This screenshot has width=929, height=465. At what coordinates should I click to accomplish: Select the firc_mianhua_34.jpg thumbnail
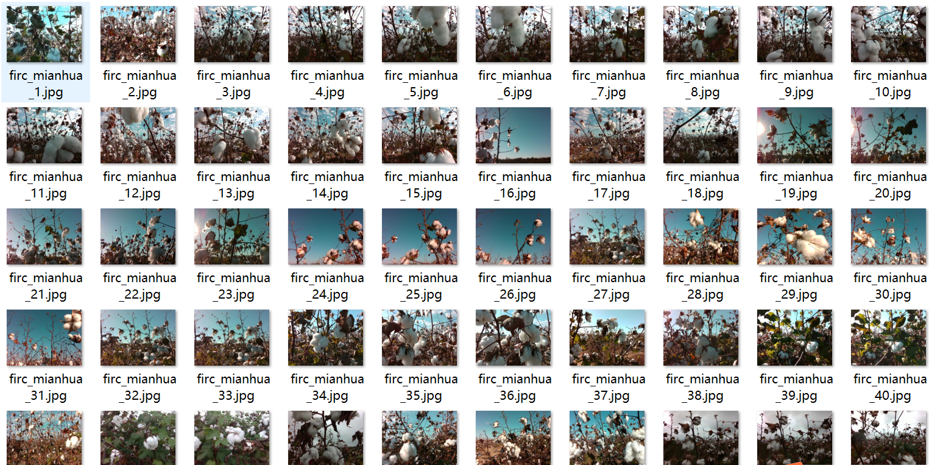click(326, 338)
